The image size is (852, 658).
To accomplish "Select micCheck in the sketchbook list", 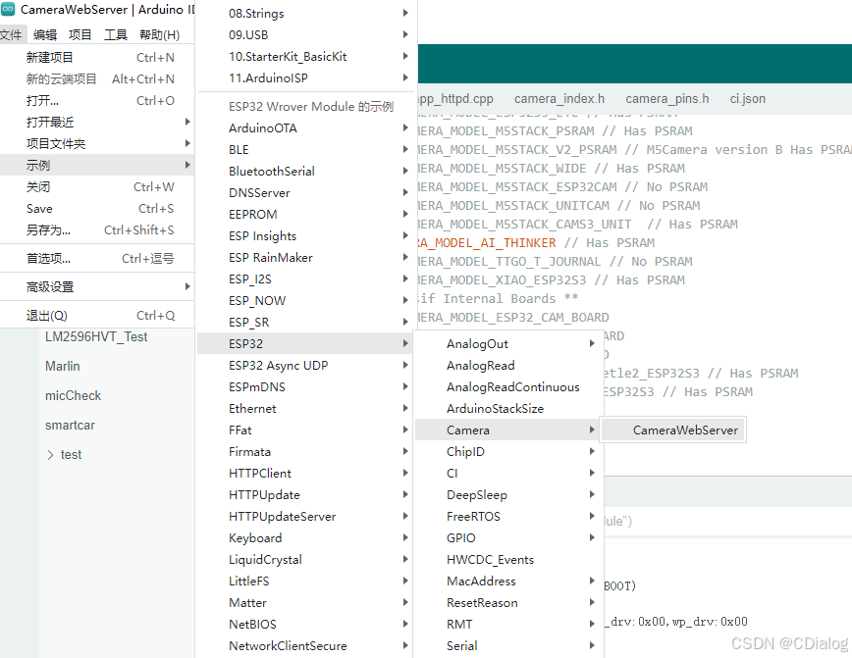I will [x=73, y=395].
